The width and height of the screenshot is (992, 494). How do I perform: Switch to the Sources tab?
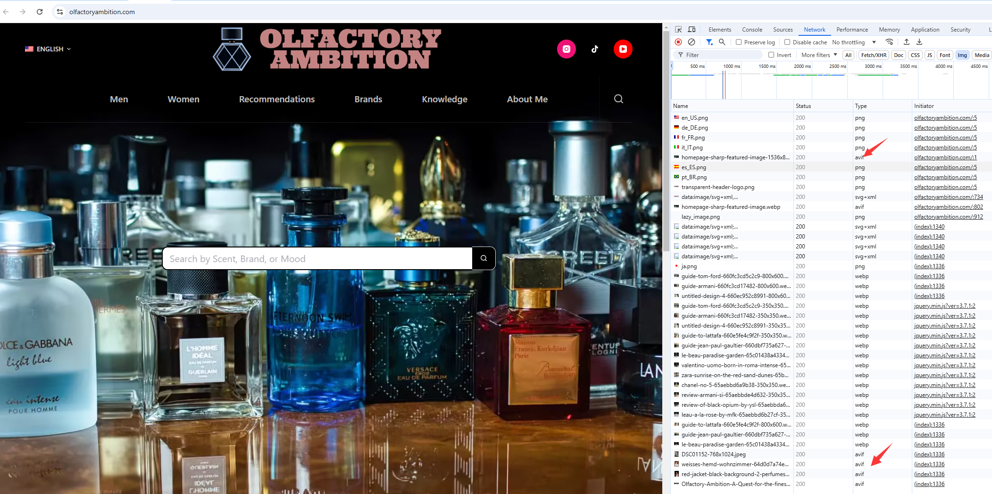click(x=783, y=29)
